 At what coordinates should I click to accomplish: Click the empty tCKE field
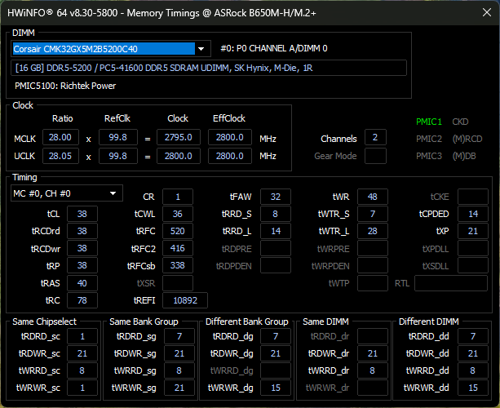[473, 197]
